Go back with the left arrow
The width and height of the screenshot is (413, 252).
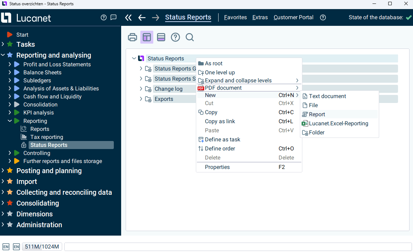142,18
